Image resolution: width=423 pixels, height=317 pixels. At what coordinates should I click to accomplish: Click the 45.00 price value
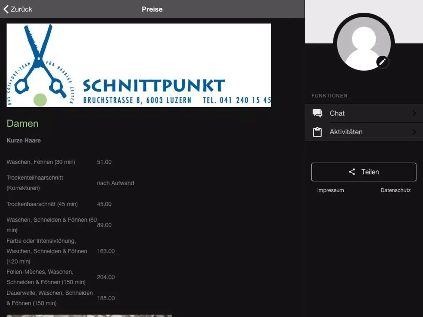(x=104, y=204)
